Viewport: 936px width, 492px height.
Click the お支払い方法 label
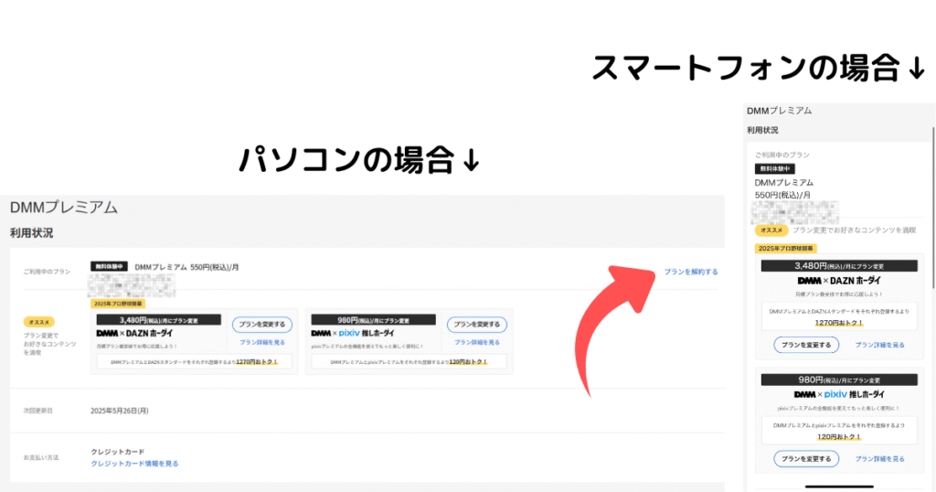[x=41, y=457]
